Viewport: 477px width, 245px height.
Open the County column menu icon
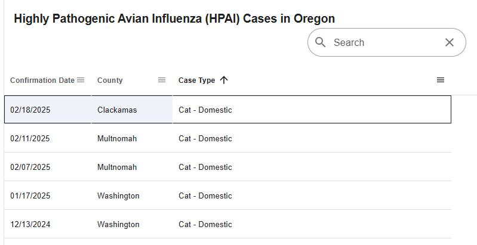(x=162, y=80)
